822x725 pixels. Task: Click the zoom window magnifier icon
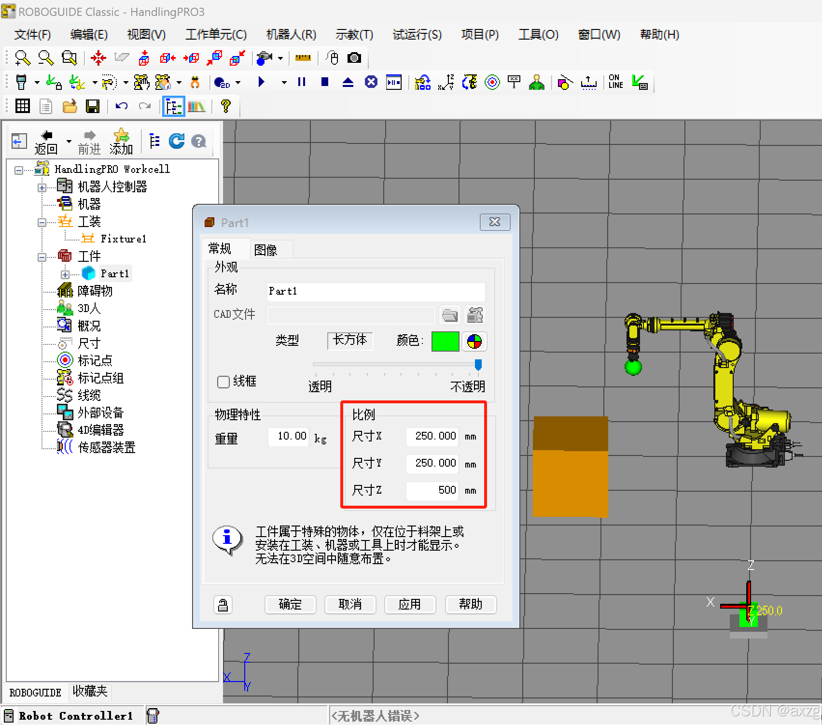[x=69, y=58]
